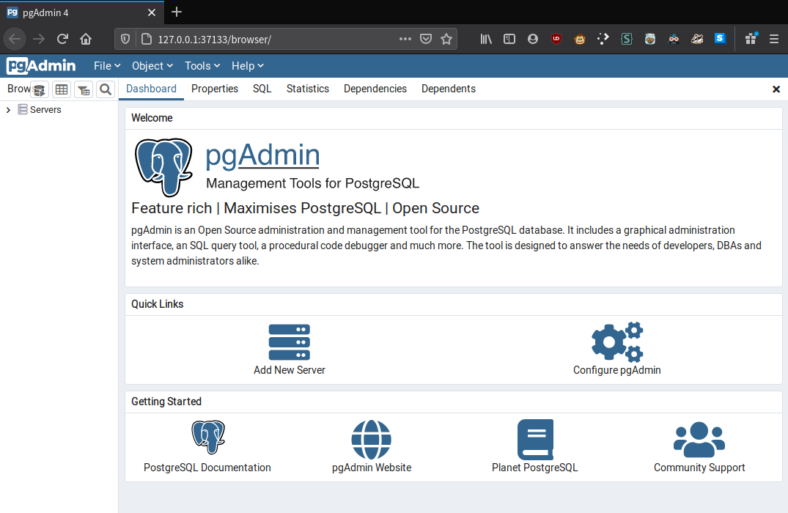Click the green S extension icon
Screen dimensions: 788x513
[x=626, y=39]
